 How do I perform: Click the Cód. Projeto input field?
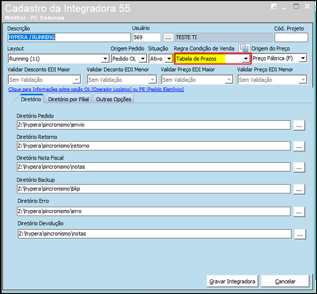click(x=291, y=38)
